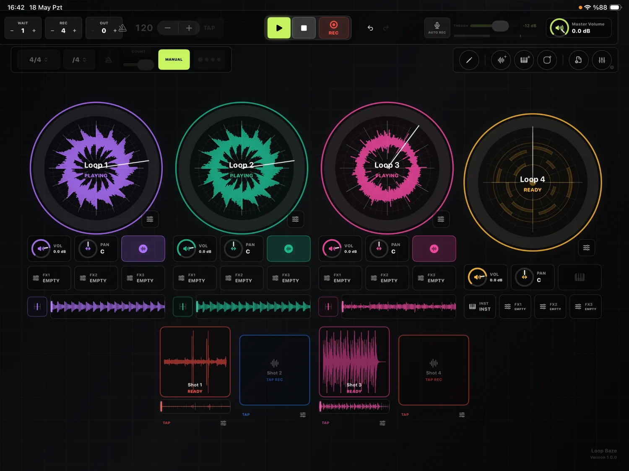Open the 4/4 time signature dropdown
The width and height of the screenshot is (629, 471).
click(x=39, y=60)
